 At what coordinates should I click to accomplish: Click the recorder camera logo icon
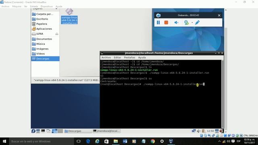point(158,15)
